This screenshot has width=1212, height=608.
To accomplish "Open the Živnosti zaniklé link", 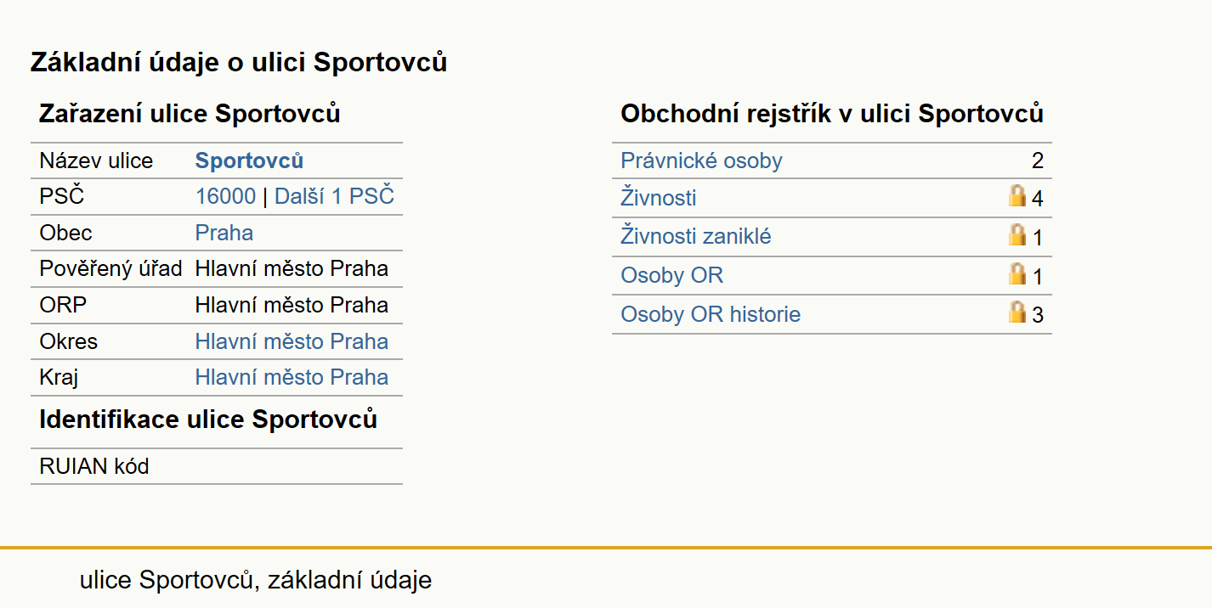I will click(696, 236).
